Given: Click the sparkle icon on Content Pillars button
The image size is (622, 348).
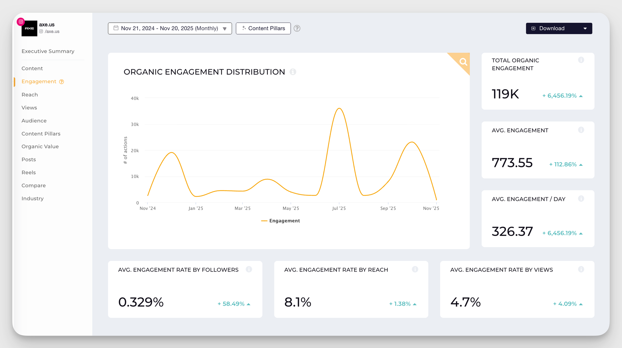Looking at the screenshot, I should click(x=244, y=28).
